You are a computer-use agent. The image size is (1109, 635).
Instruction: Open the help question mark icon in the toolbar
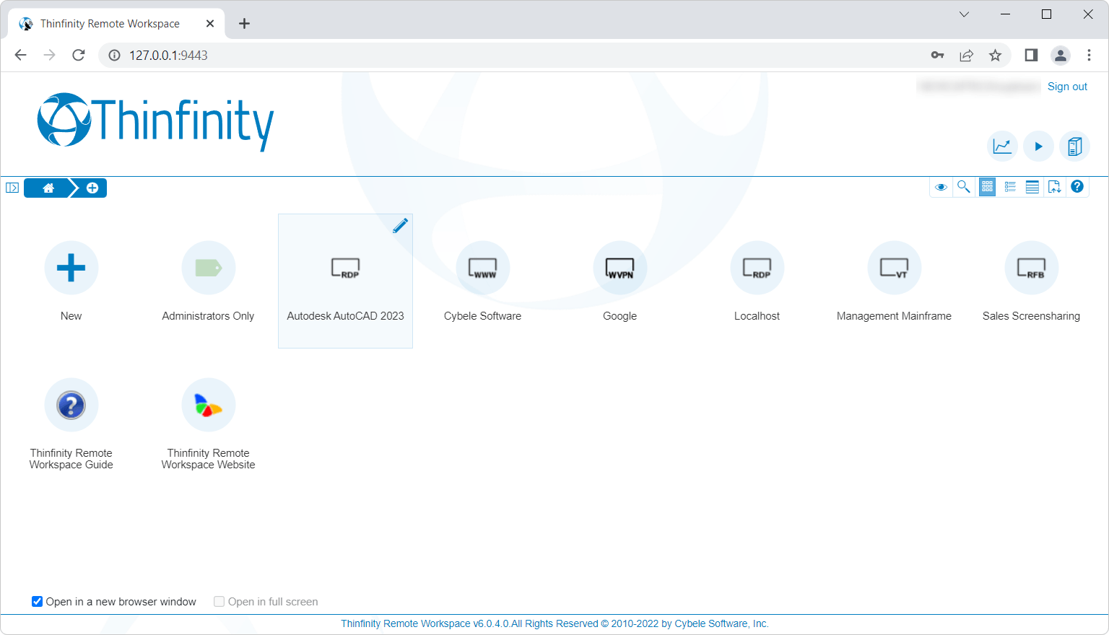coord(1077,187)
